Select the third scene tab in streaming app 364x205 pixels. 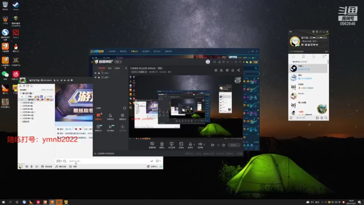[x=117, y=68]
